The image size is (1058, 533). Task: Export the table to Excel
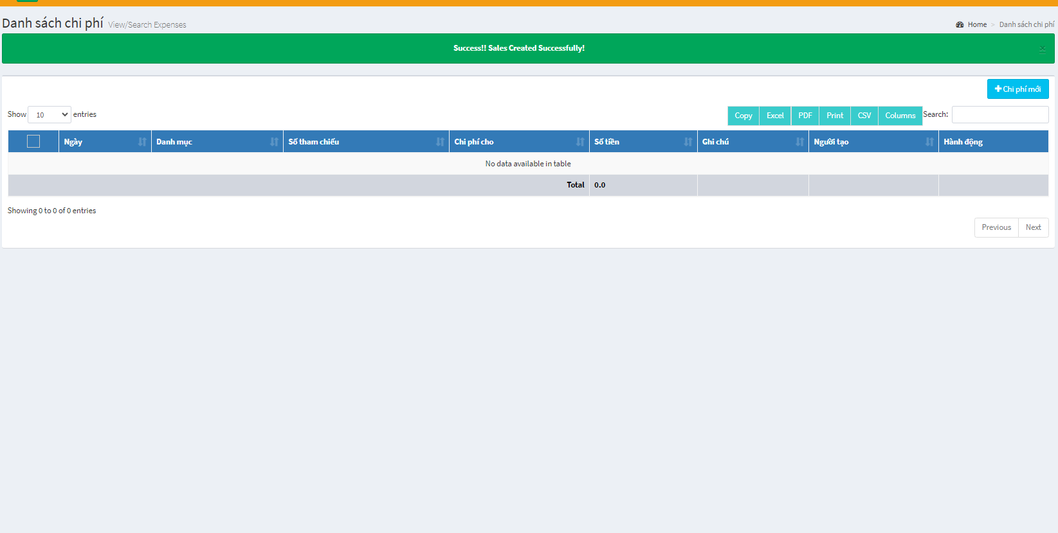click(775, 116)
